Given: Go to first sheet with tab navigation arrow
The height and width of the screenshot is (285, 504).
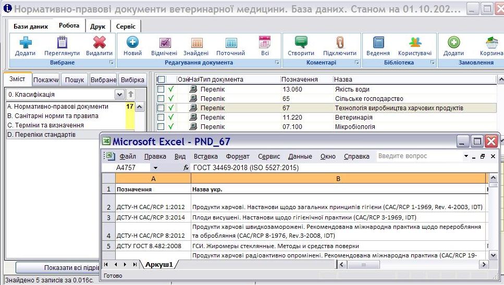Looking at the screenshot, I should (106, 265).
